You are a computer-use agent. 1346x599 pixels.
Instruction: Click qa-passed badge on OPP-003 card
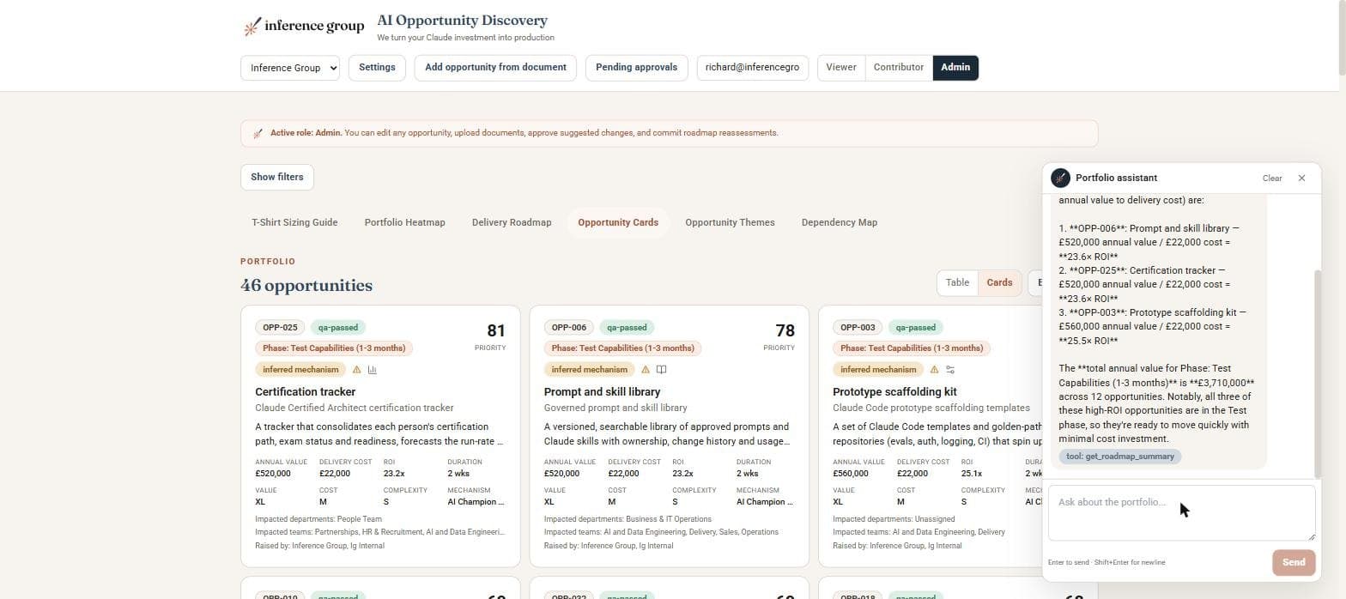tap(916, 328)
